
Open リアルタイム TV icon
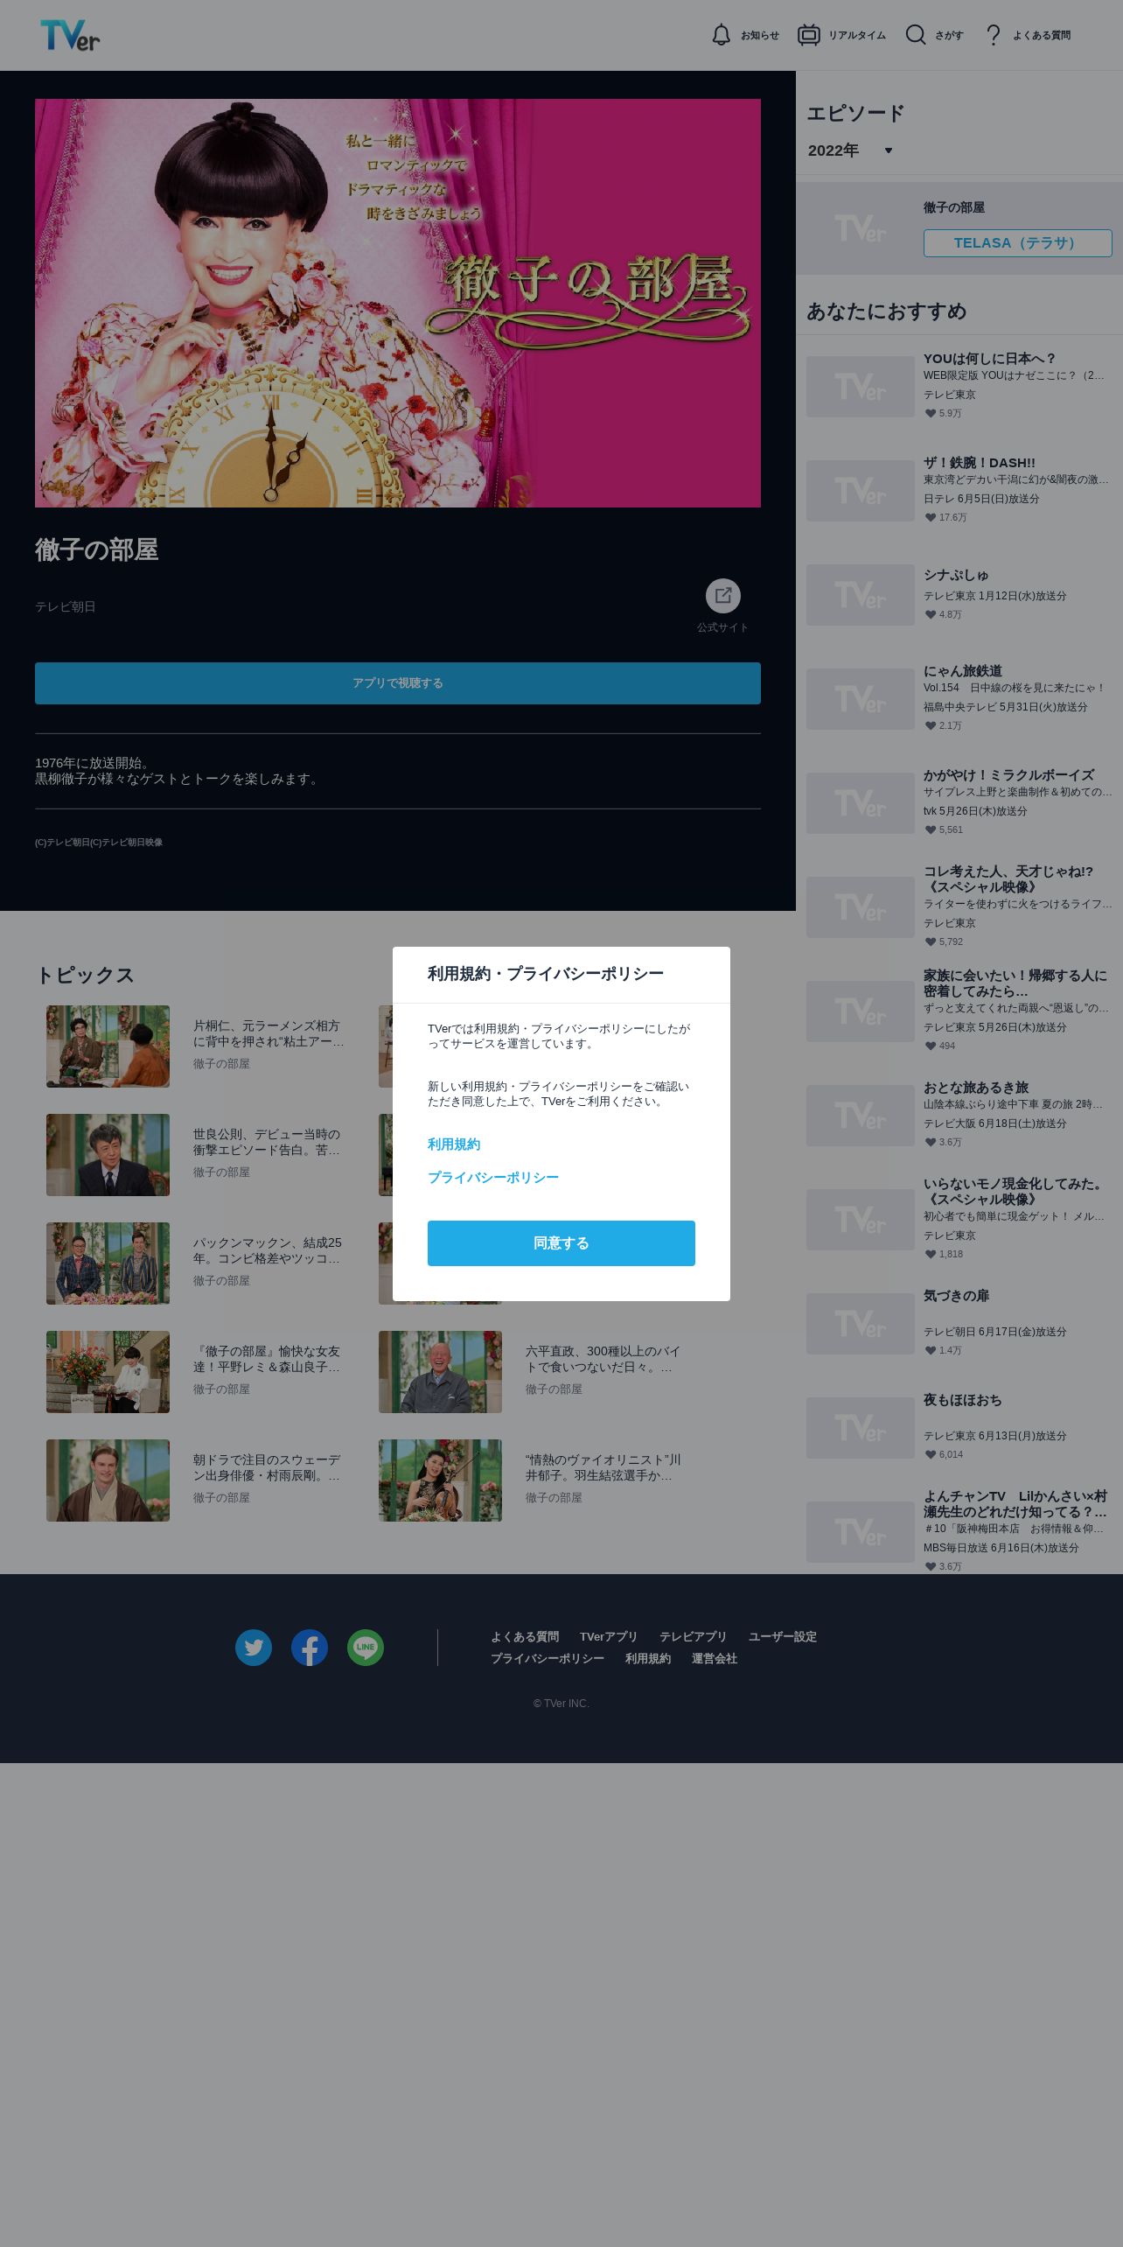click(808, 35)
